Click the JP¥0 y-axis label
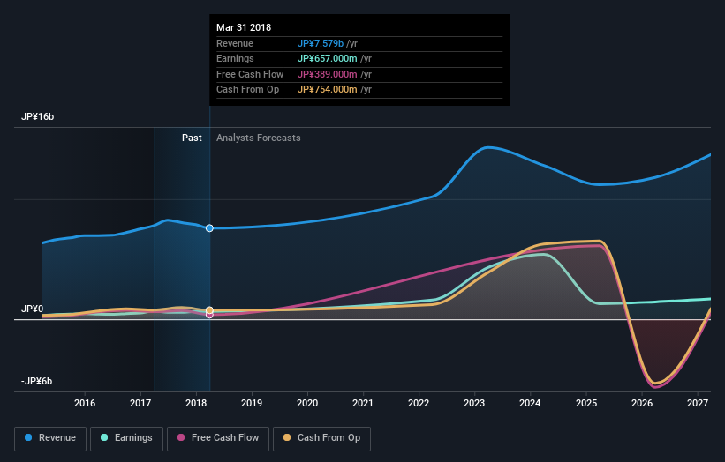The height and width of the screenshot is (462, 725). click(33, 309)
